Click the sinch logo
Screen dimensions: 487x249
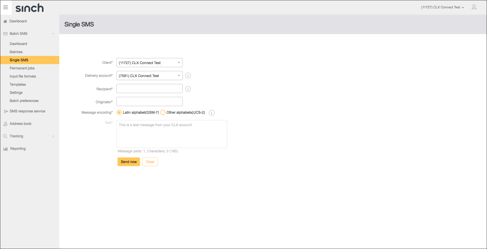click(x=29, y=8)
